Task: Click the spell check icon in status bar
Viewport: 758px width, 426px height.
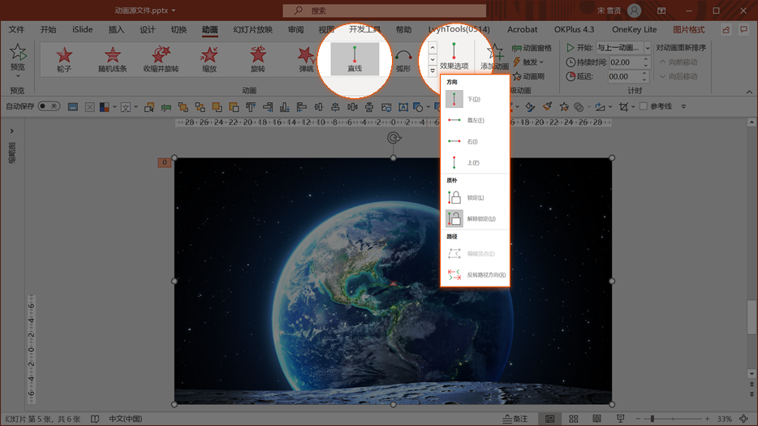Action: click(95, 419)
